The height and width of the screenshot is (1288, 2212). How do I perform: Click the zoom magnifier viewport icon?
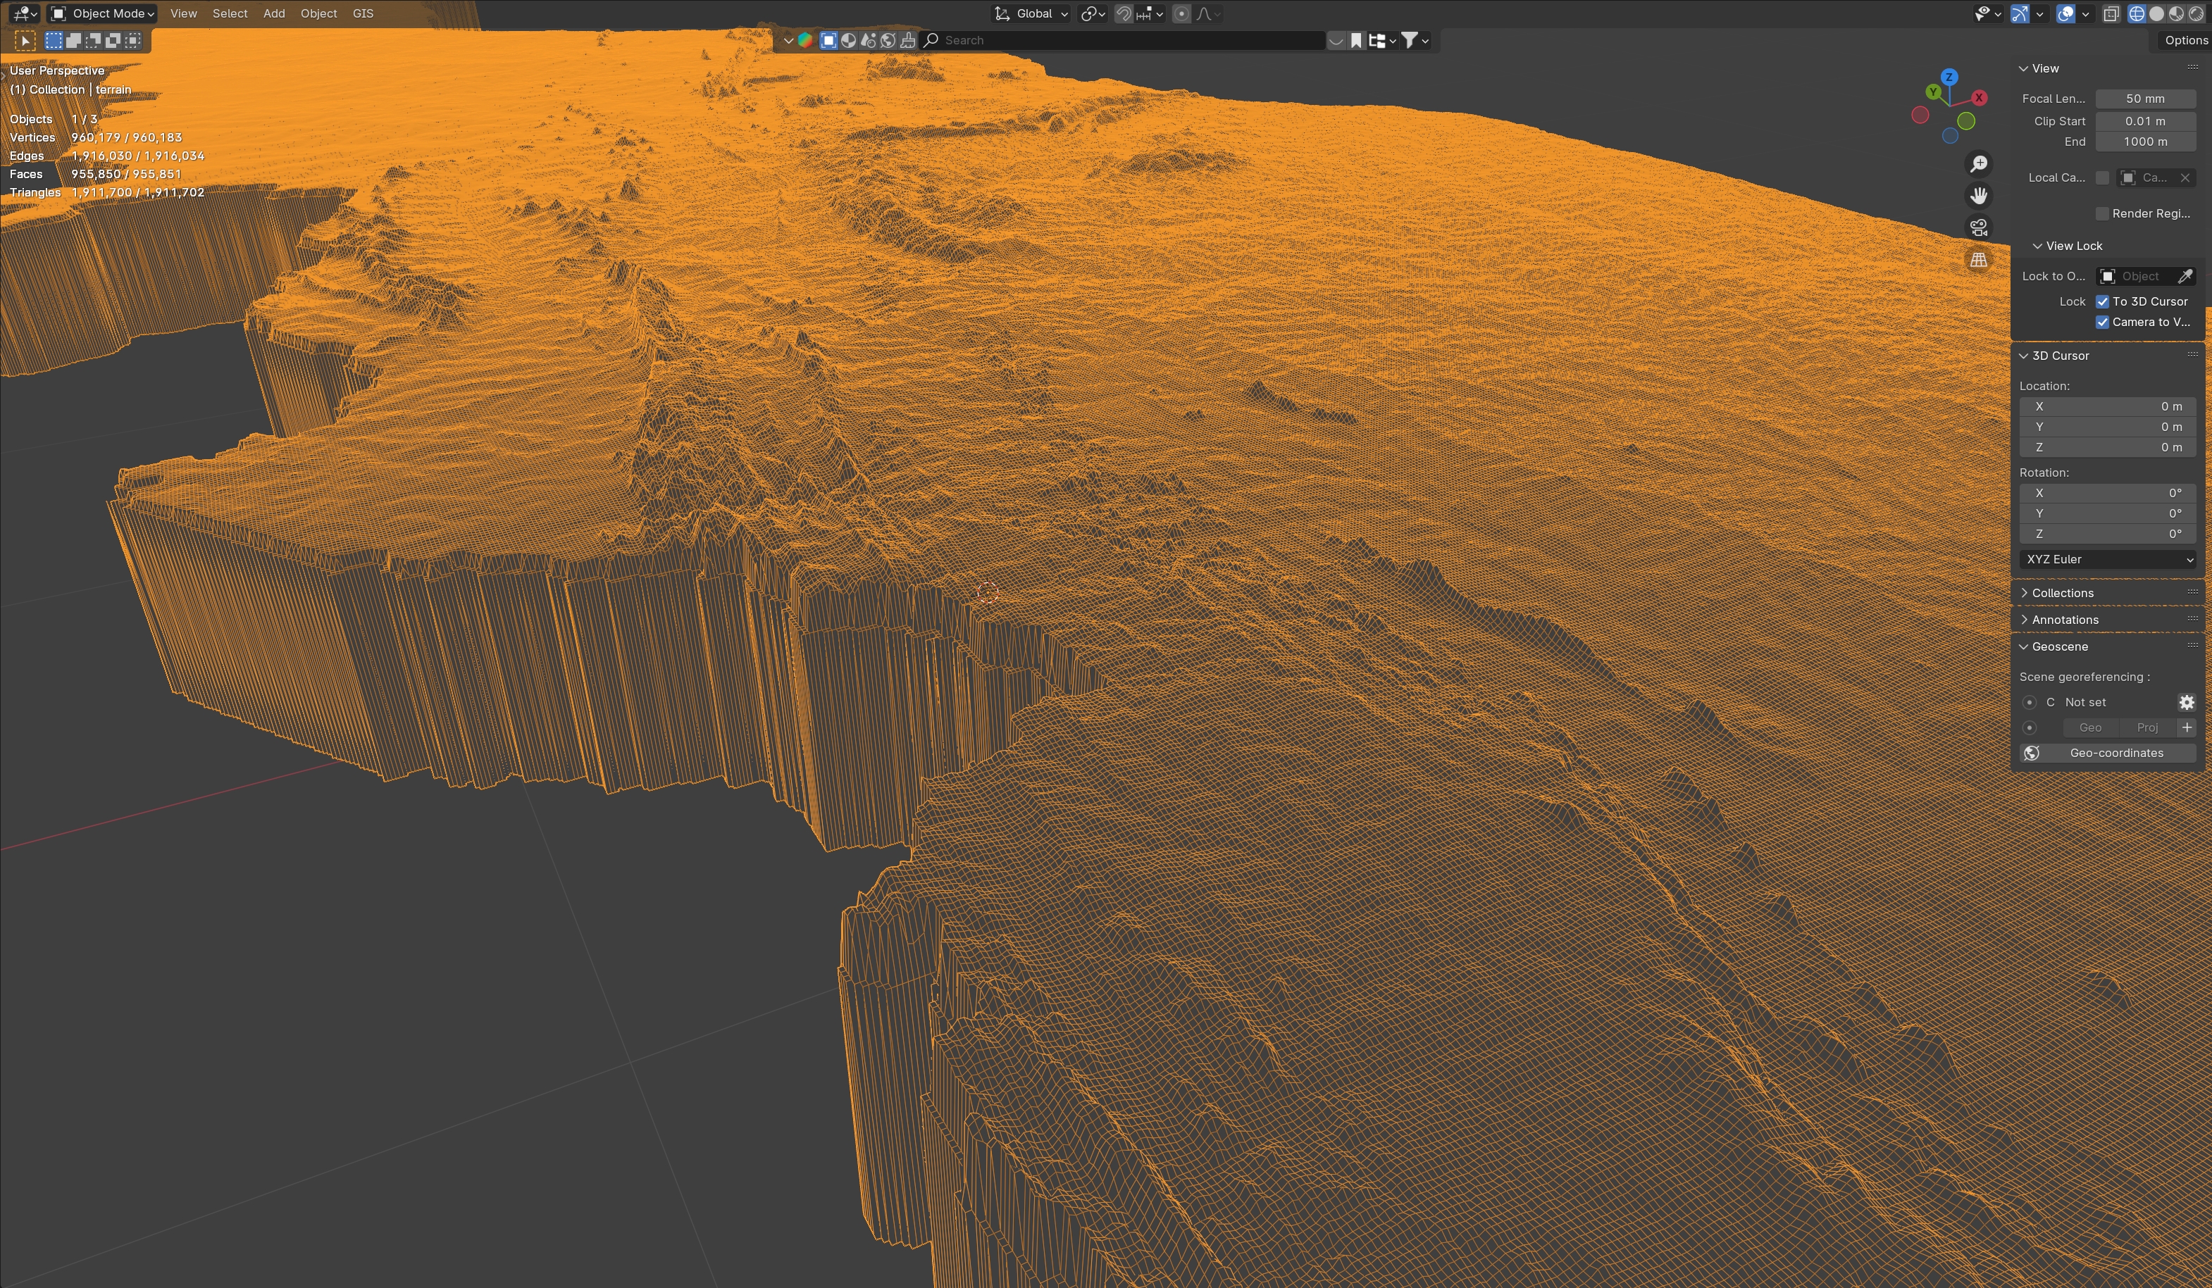pyautogui.click(x=1979, y=164)
